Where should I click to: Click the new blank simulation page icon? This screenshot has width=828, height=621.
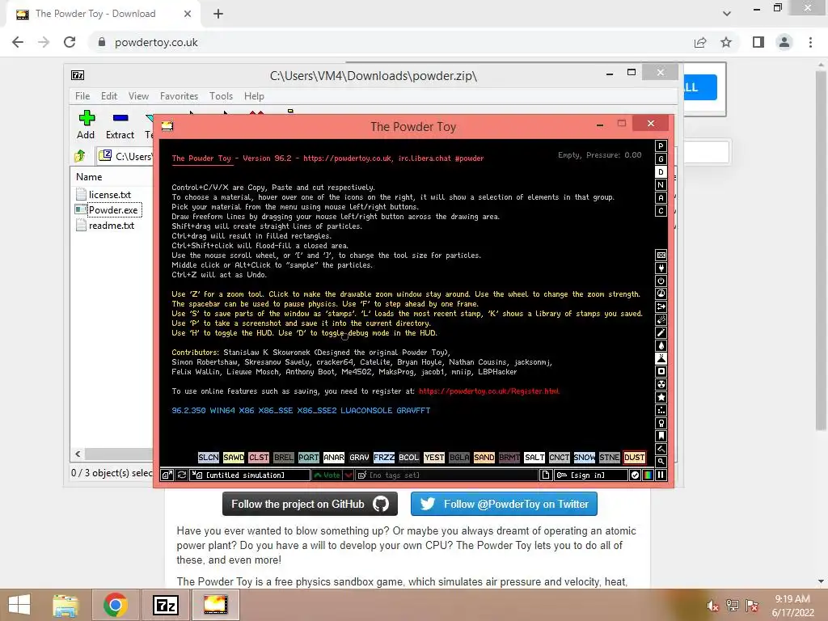click(546, 475)
